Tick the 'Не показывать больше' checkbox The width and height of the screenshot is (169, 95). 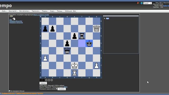pyautogui.click(x=10, y=91)
